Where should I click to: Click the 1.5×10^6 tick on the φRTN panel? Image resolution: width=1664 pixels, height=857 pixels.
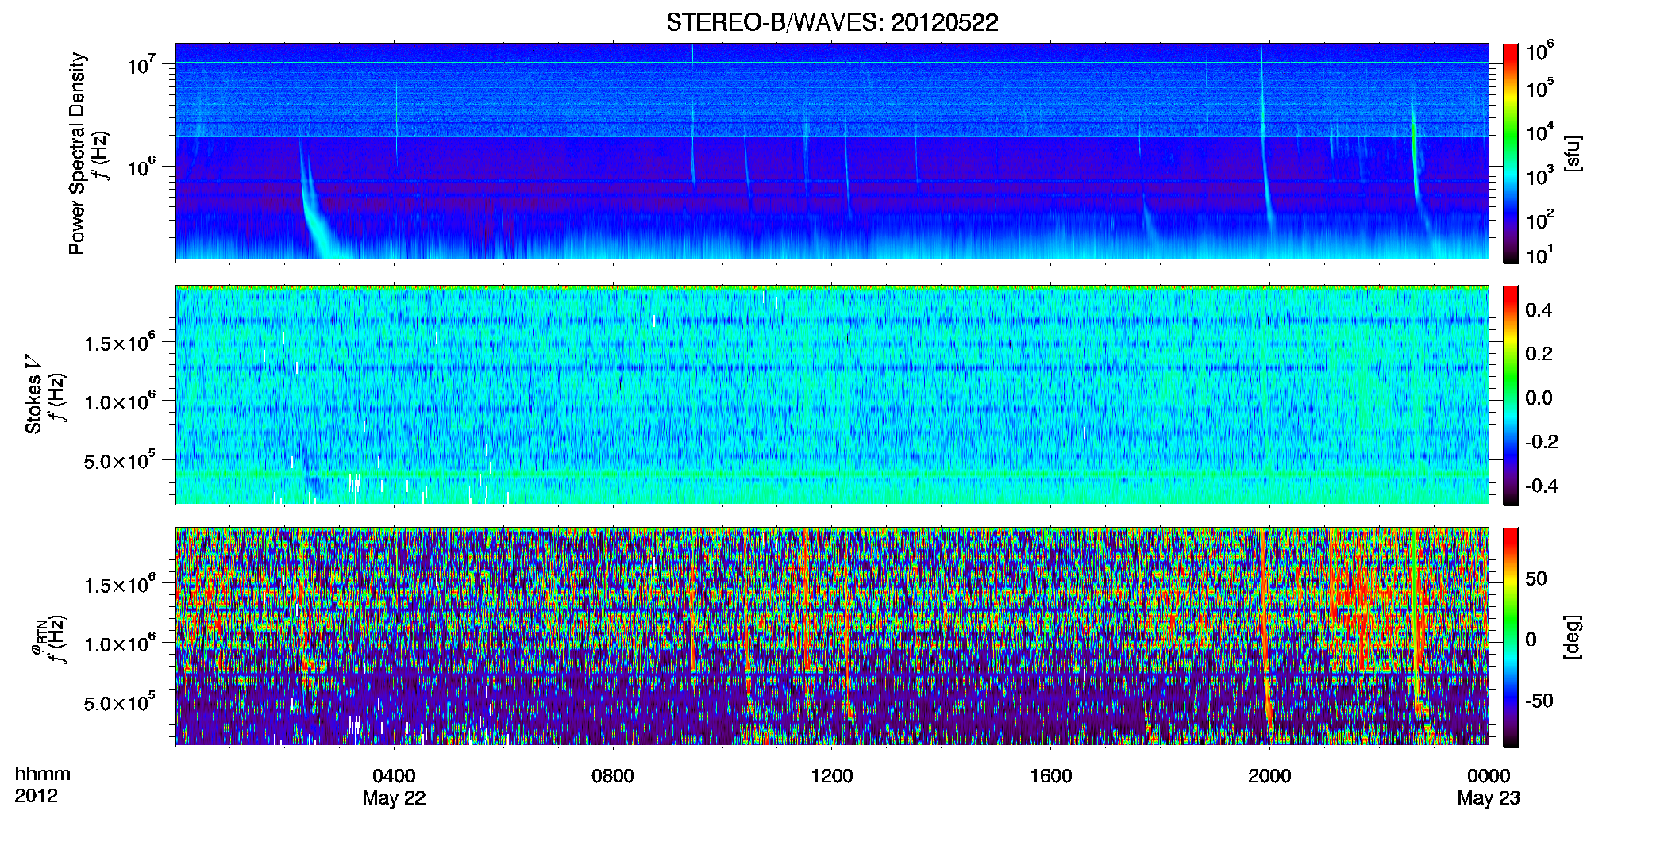[119, 584]
